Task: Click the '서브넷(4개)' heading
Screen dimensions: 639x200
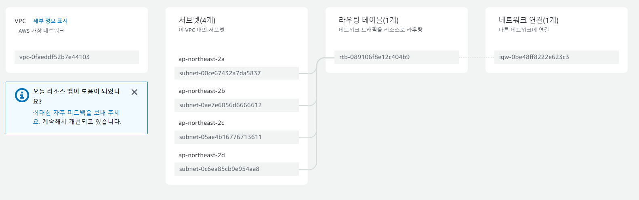Action: (197, 20)
